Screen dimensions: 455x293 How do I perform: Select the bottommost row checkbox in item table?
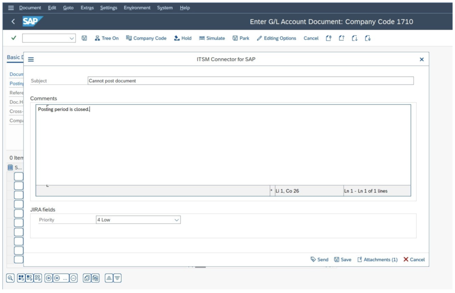tap(19, 259)
